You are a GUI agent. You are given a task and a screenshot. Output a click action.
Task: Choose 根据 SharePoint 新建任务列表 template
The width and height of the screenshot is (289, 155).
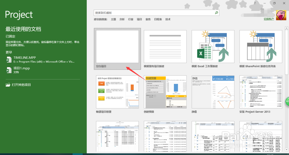[x=261, y=49]
